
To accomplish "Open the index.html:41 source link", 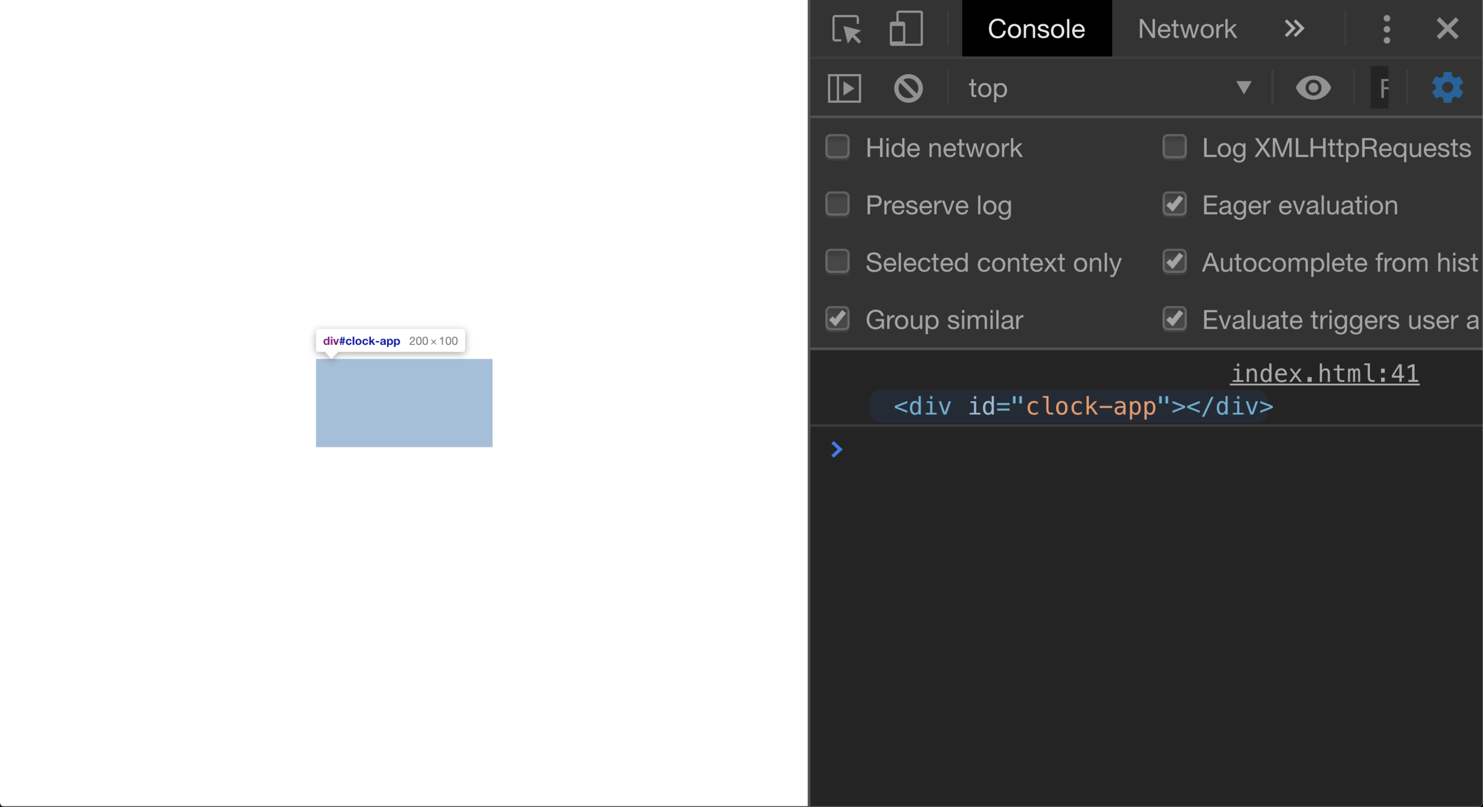I will click(1324, 374).
